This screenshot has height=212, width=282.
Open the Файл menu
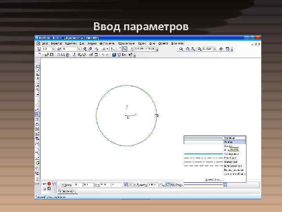45,44
